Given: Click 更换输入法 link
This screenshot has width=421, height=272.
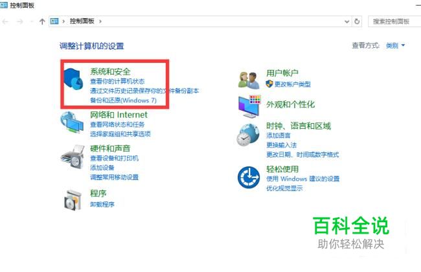Looking at the screenshot, I should click(281, 145).
